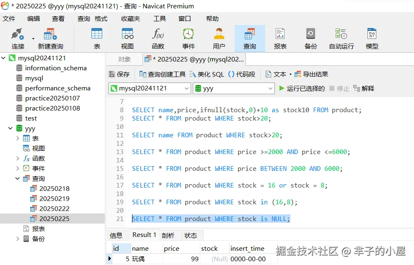The image size is (414, 265).
Task: Open the 事件 (Event) toolbar icon
Action: coord(188,39)
